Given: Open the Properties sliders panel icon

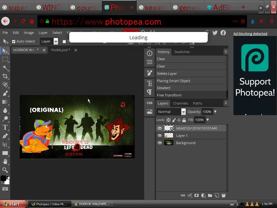Looking at the screenshot, I should click(149, 62).
